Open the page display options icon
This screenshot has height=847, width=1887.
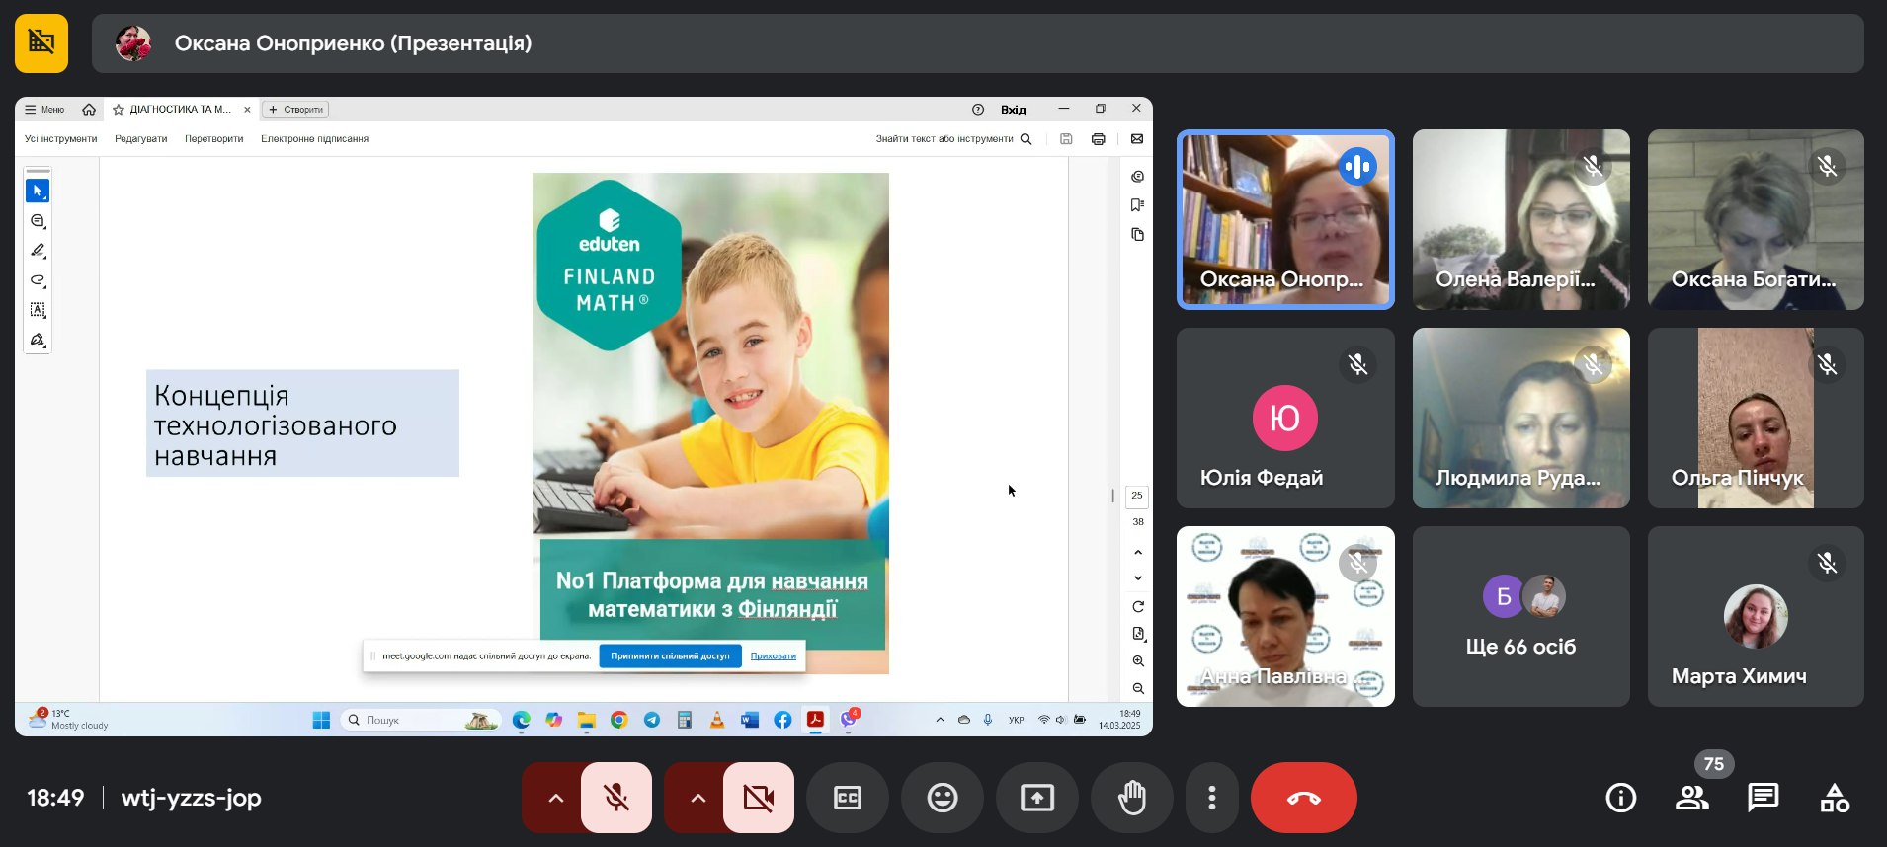coord(1138,634)
